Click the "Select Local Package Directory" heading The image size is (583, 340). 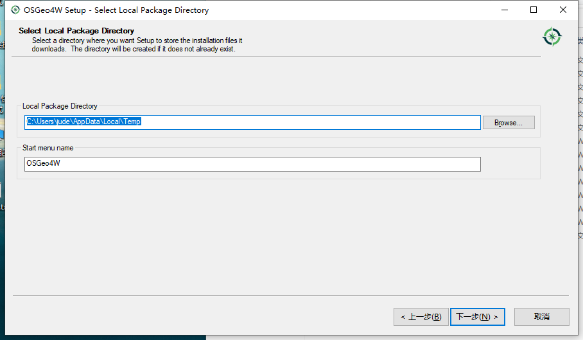click(76, 31)
